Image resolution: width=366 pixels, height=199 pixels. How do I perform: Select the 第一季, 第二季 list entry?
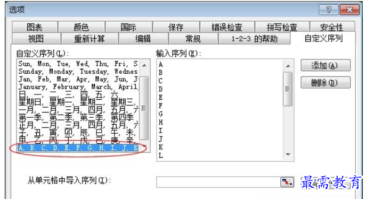pos(78,117)
